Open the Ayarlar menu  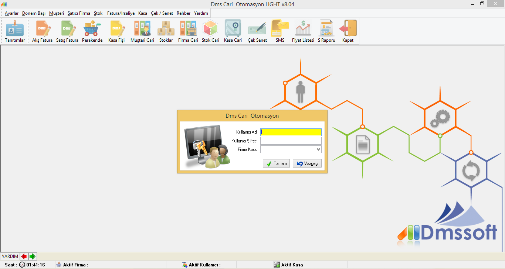click(x=11, y=13)
